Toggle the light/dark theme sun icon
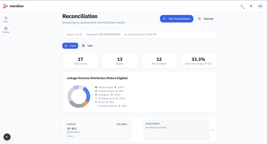Viewport: 267px width, 144px height. click(x=251, y=6)
